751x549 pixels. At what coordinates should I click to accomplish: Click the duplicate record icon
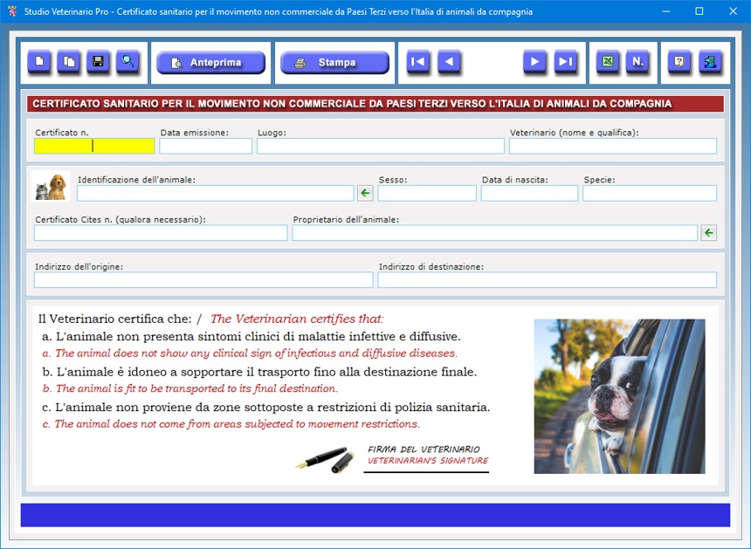(69, 62)
